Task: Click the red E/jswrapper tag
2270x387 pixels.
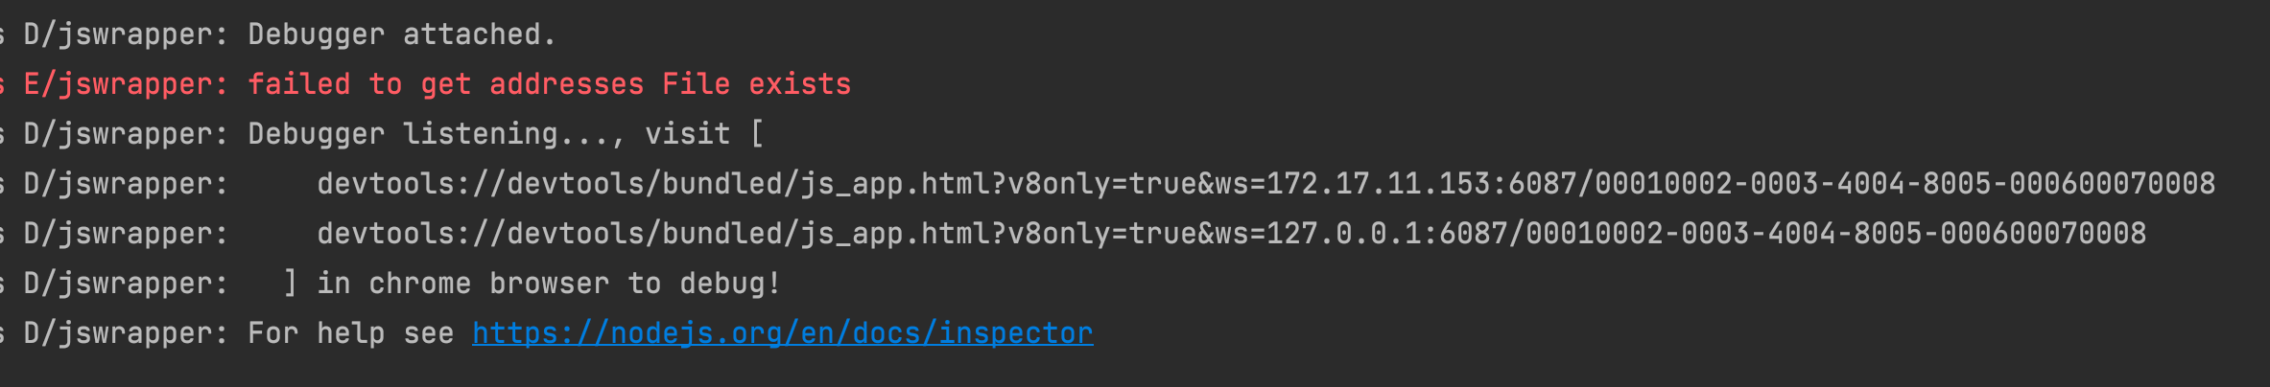Action: click(125, 84)
